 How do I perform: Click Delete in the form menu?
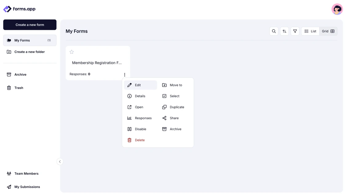139,140
